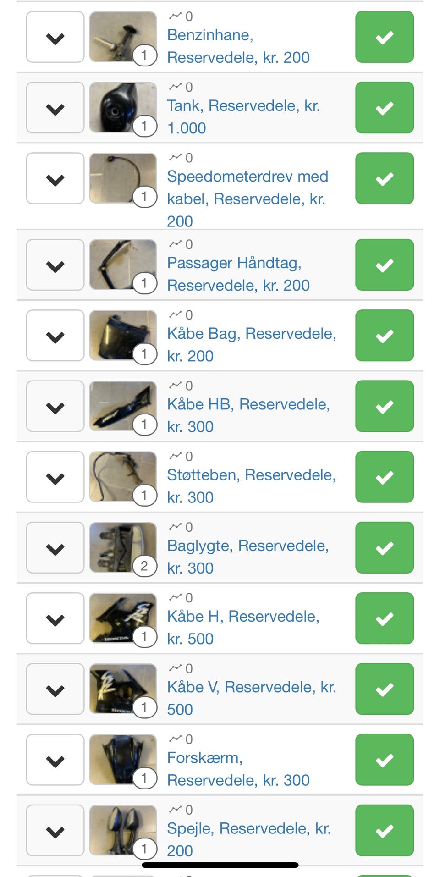Image resolution: width=440 pixels, height=877 pixels.
Task: Expand dropdown for Kåbe H listing
Action: tap(55, 618)
